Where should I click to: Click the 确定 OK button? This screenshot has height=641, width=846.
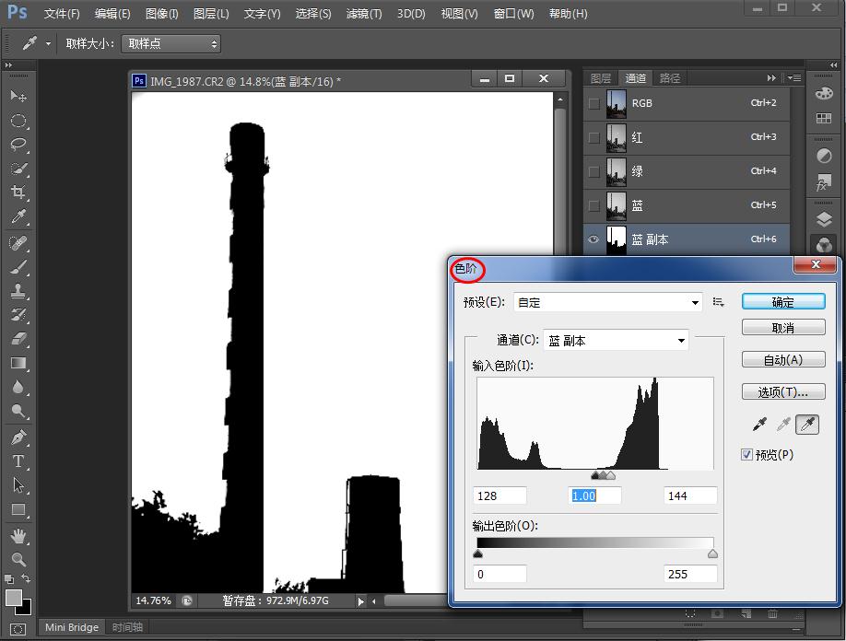tap(783, 301)
